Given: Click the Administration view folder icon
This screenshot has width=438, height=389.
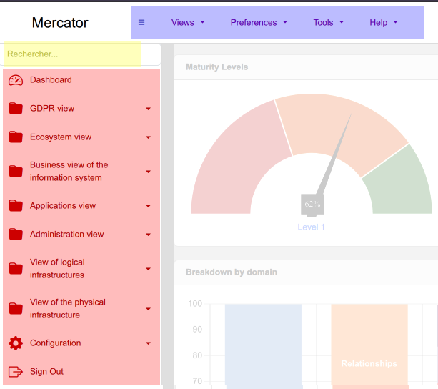Looking at the screenshot, I should (16, 235).
